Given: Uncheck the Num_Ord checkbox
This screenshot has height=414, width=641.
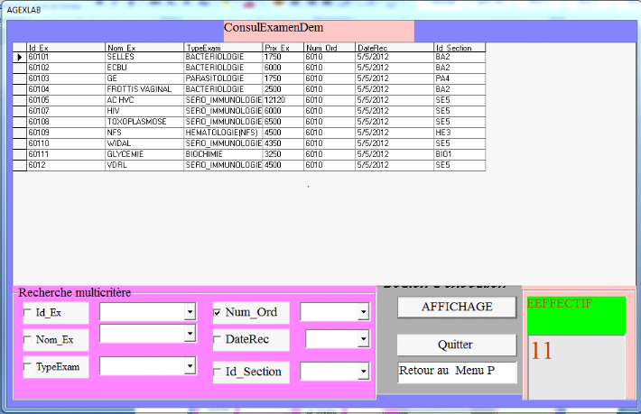Looking at the screenshot, I should click(x=218, y=313).
